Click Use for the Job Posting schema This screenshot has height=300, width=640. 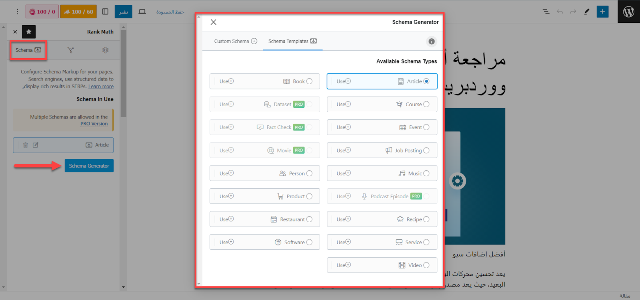pyautogui.click(x=344, y=150)
